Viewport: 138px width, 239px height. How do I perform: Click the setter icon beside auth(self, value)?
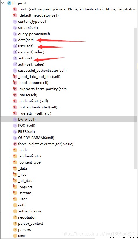click(x=15, y=64)
